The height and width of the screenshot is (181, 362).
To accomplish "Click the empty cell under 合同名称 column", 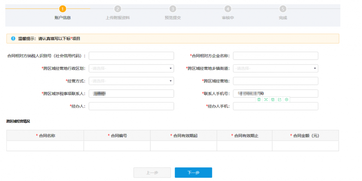I will coord(45,146).
